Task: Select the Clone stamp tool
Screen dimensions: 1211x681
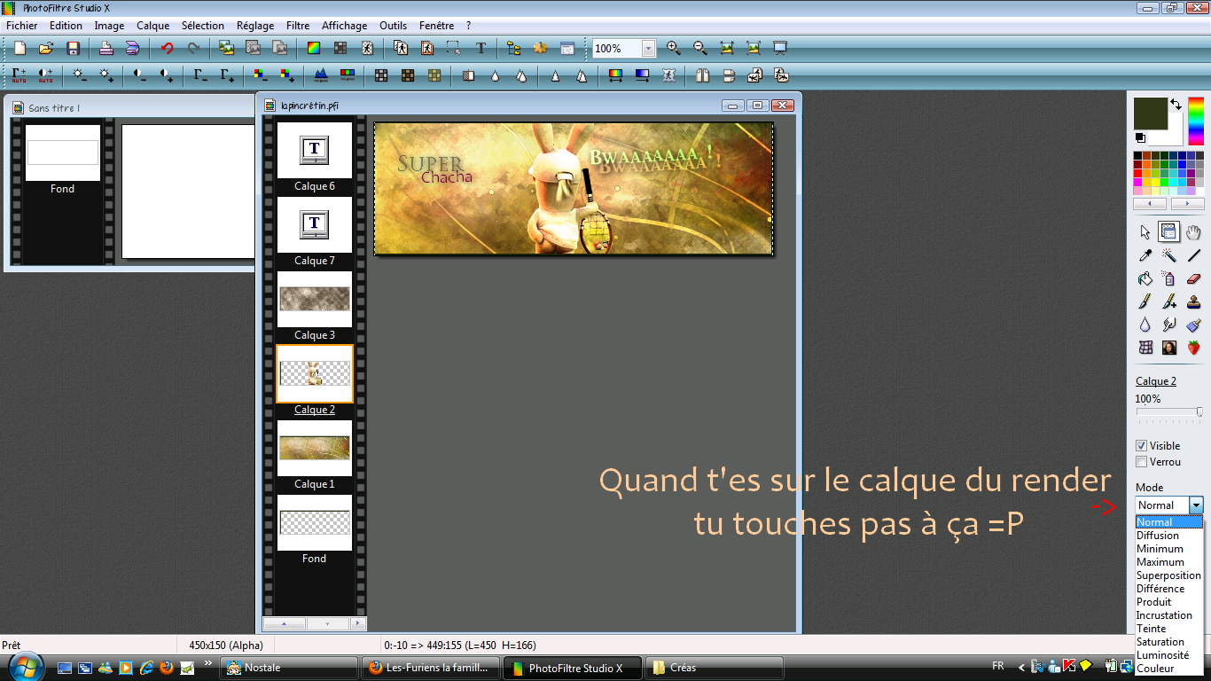Action: [x=1193, y=301]
